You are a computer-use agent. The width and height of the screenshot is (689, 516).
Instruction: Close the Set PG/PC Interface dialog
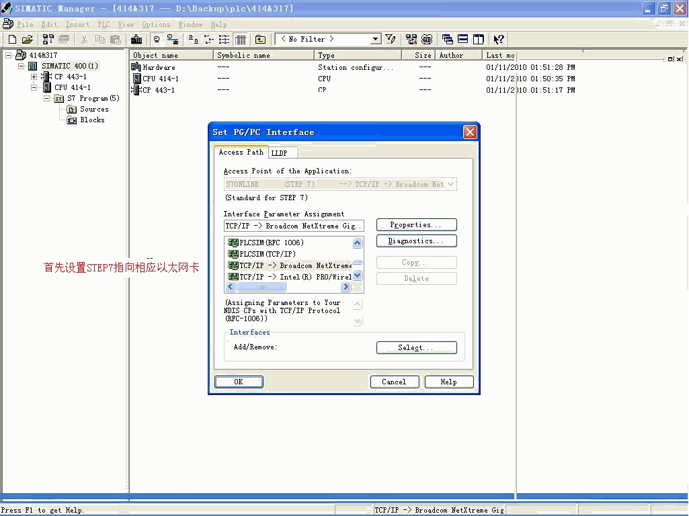coord(470,132)
